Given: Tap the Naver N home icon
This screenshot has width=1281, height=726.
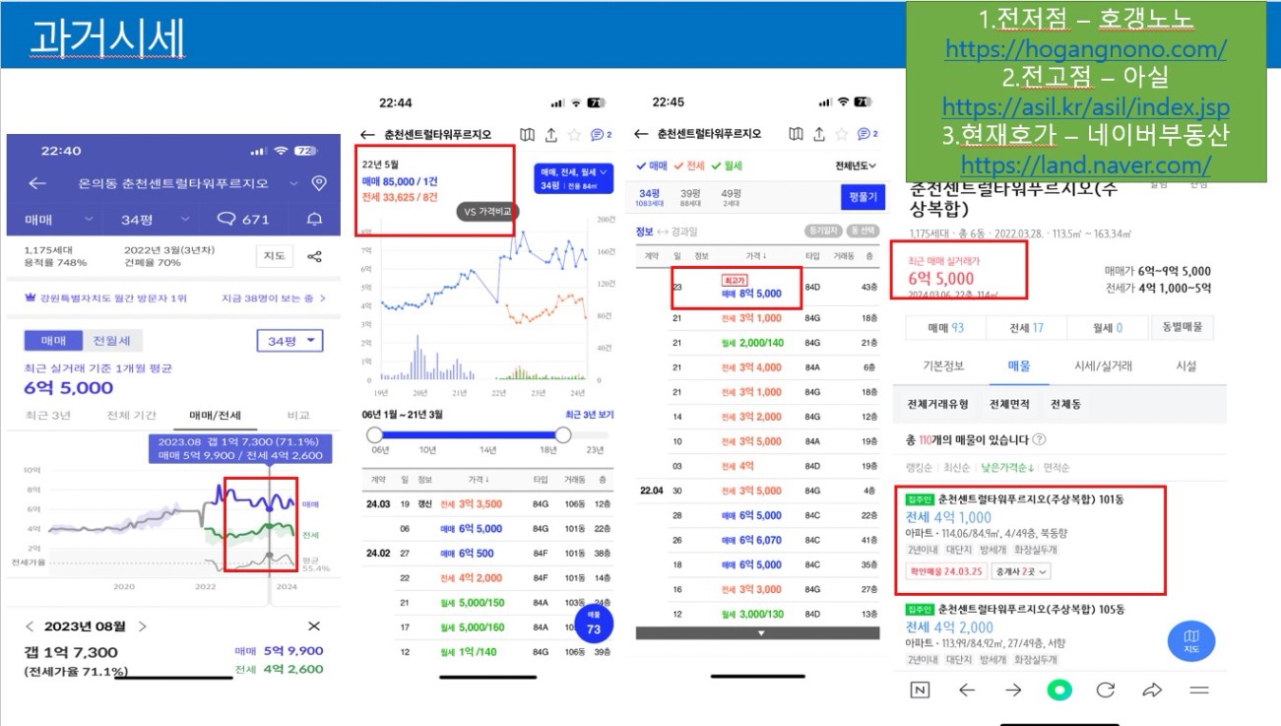Looking at the screenshot, I should (x=920, y=691).
